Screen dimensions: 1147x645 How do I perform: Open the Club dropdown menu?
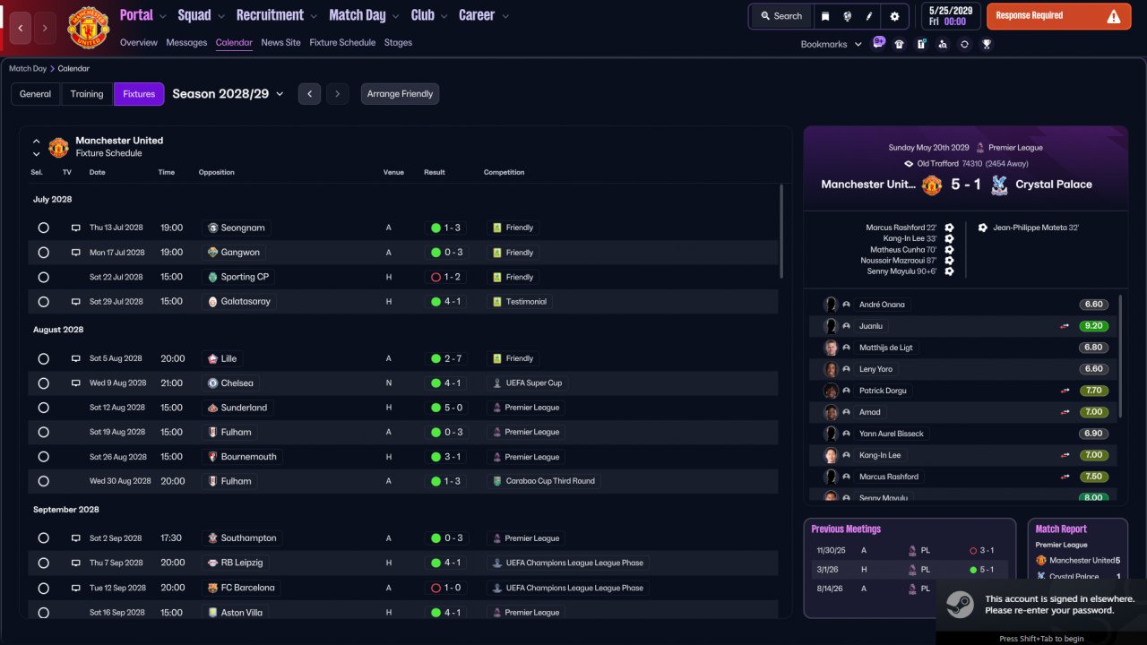point(429,15)
